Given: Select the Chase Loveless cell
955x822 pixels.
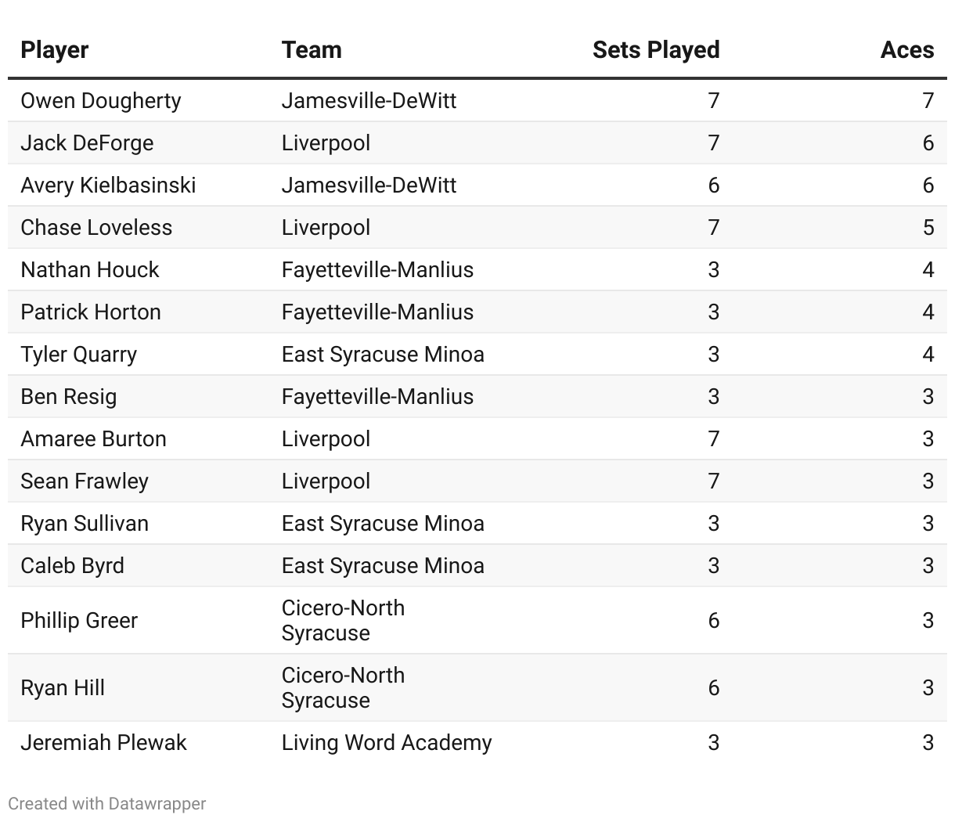Looking at the screenshot, I should [96, 228].
